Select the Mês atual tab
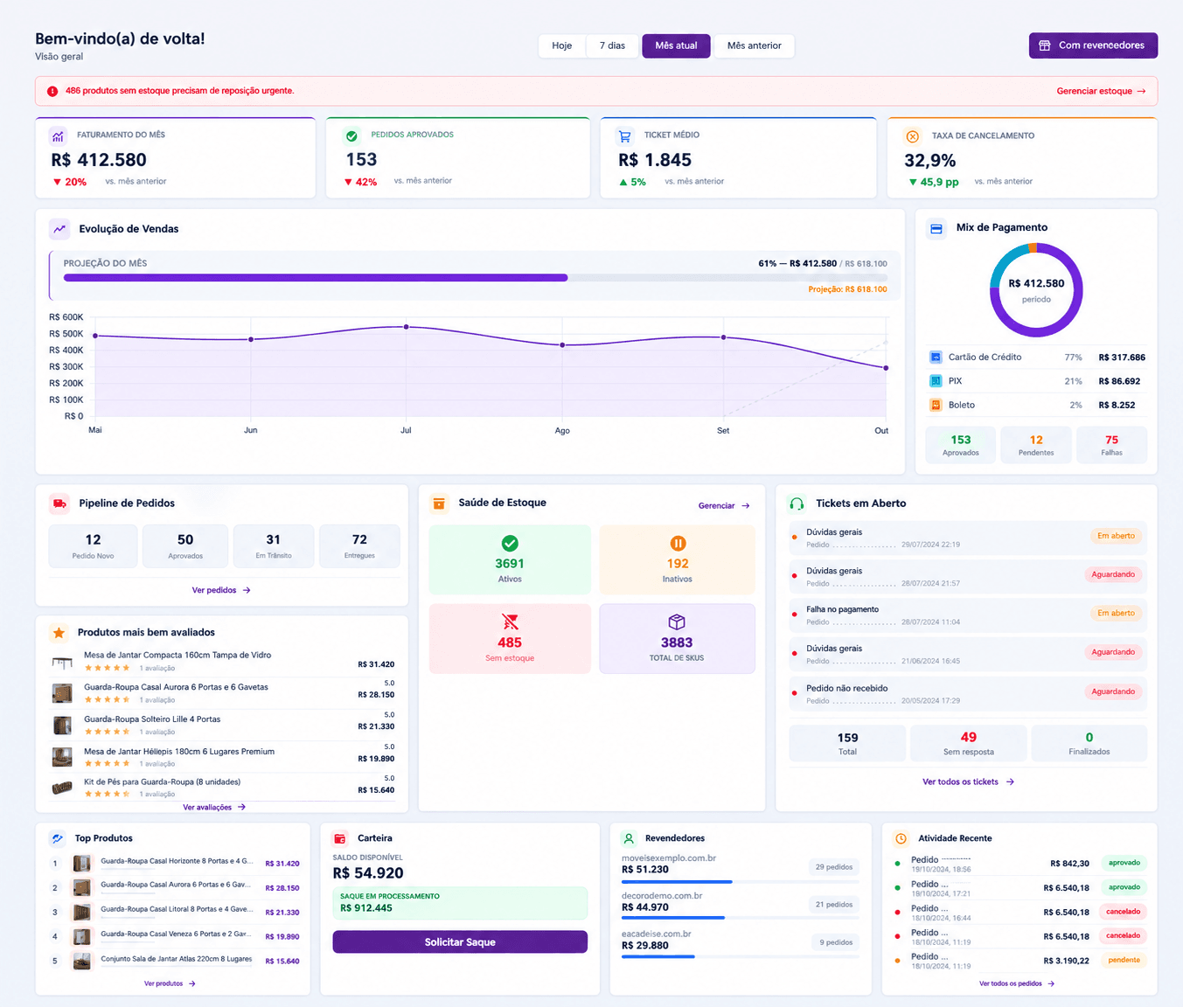 pyautogui.click(x=676, y=45)
